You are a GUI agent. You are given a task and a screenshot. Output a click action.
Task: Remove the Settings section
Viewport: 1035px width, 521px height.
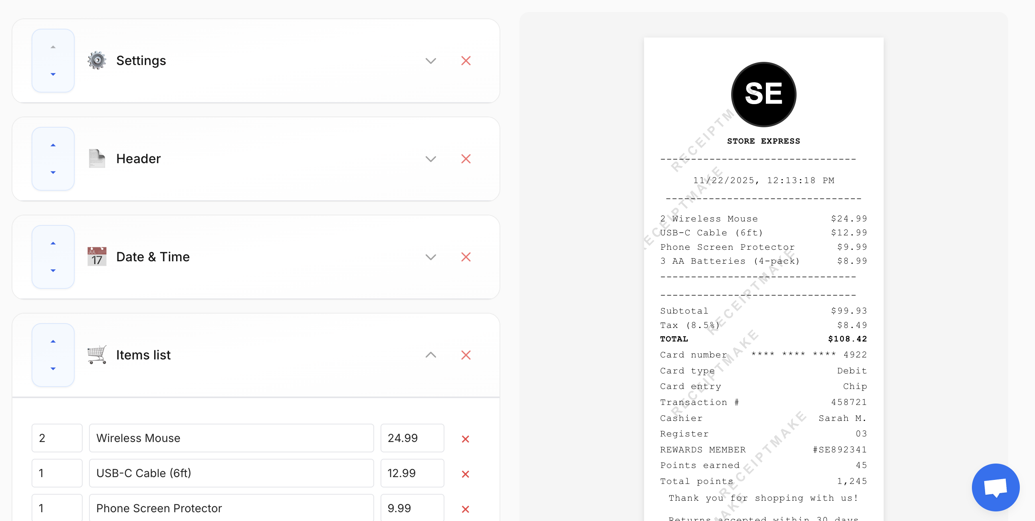click(466, 60)
